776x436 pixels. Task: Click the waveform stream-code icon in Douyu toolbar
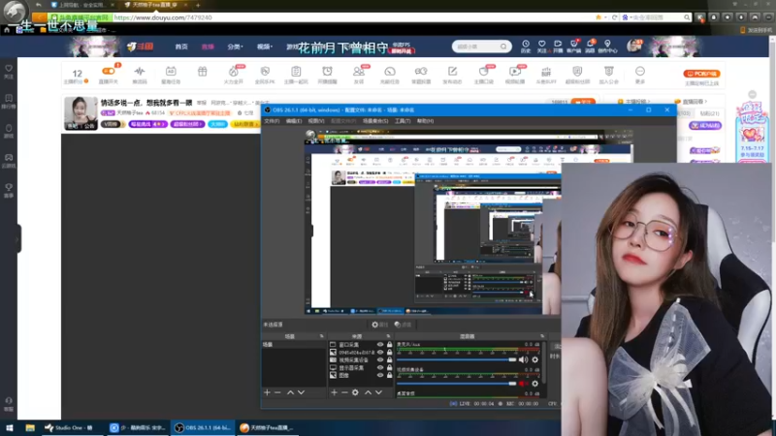(140, 71)
